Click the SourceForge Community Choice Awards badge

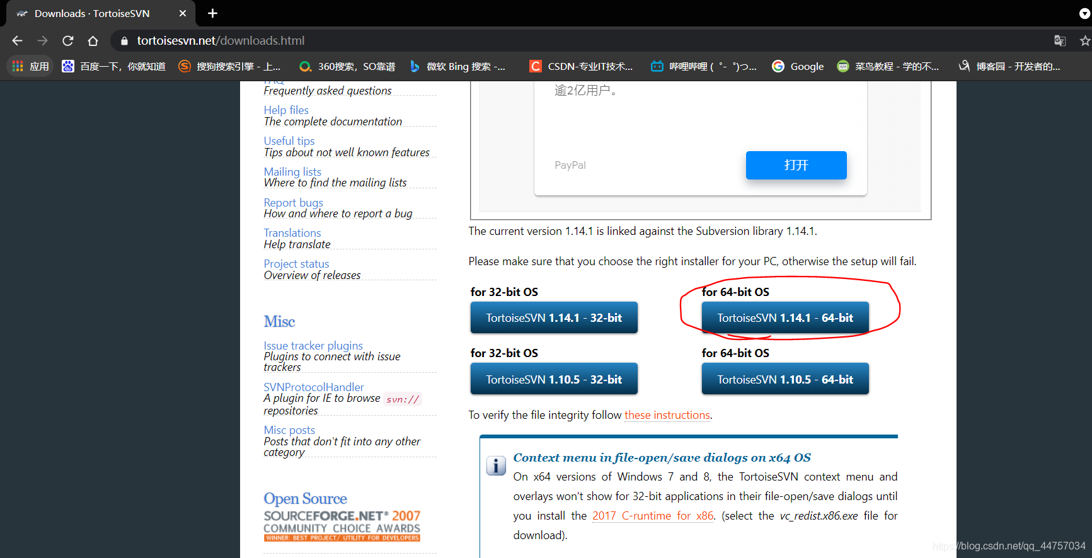(342, 525)
